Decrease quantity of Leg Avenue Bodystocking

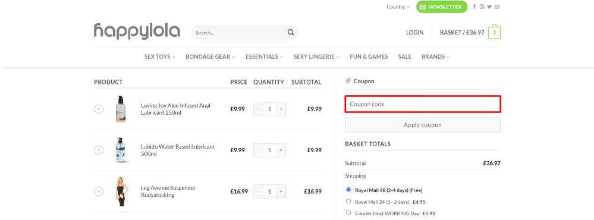coord(258,191)
